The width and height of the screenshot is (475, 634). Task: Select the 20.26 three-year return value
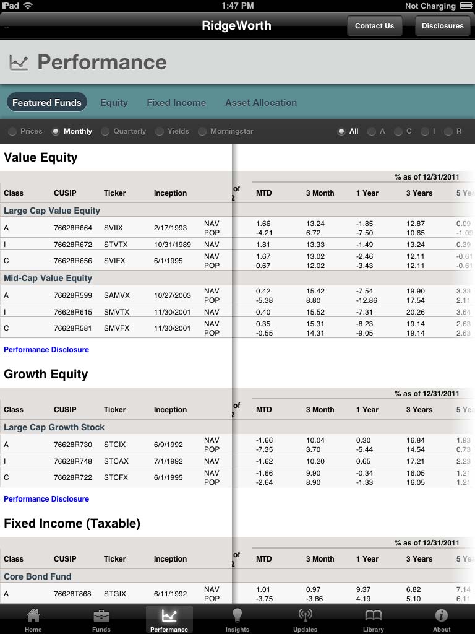[x=416, y=312]
